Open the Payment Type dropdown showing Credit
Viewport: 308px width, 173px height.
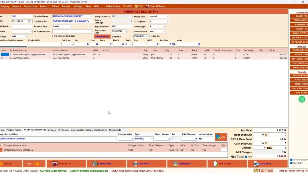tap(62, 26)
